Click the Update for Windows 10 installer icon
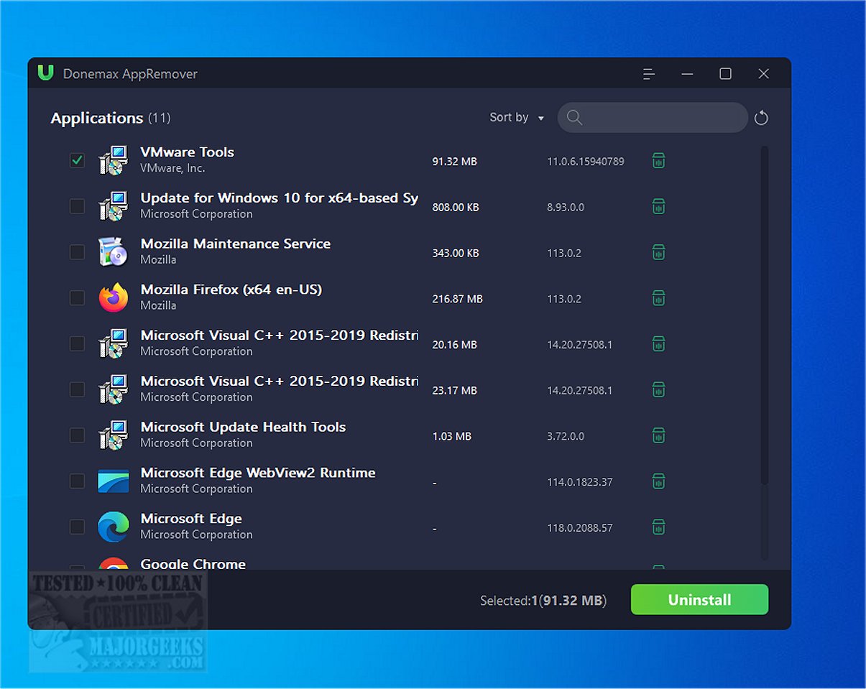The width and height of the screenshot is (866, 689). (x=113, y=207)
